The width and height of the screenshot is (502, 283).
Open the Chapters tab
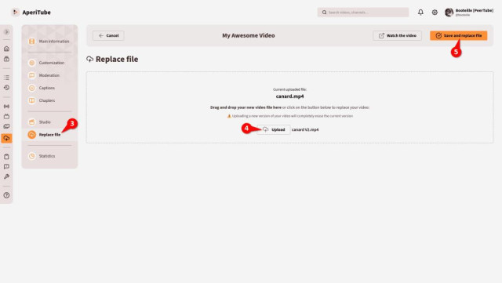[x=49, y=100]
